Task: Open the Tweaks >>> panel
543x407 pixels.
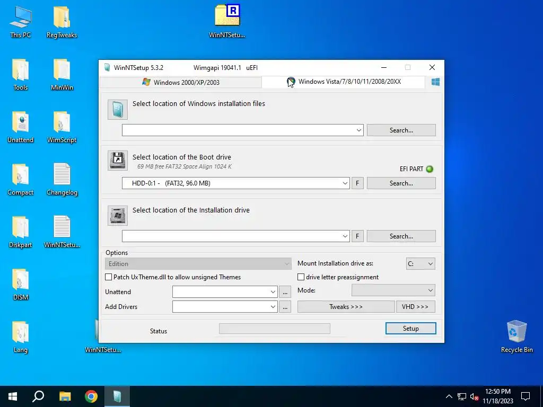Action: point(346,307)
